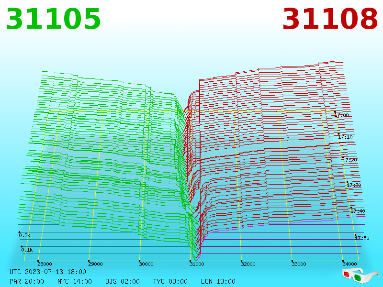Viewport: 383px width, 287px height.
Task: Click the NYC 14:00 time label
Action: (75, 281)
